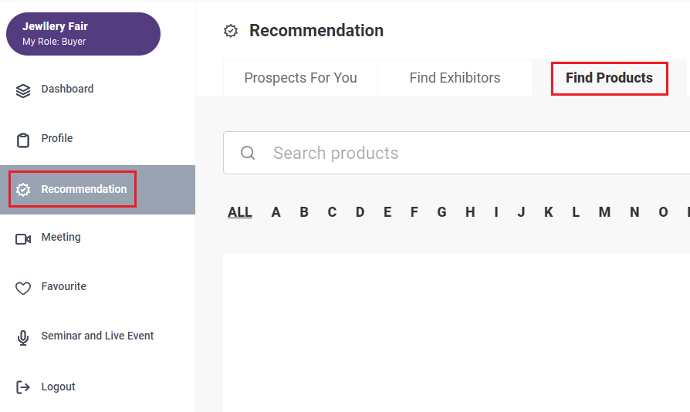
Task: Filter products by letter G
Action: [x=441, y=212]
